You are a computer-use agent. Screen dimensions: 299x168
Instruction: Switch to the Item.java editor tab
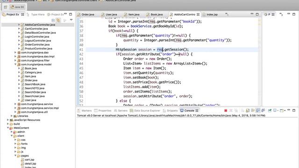[x=132, y=14]
